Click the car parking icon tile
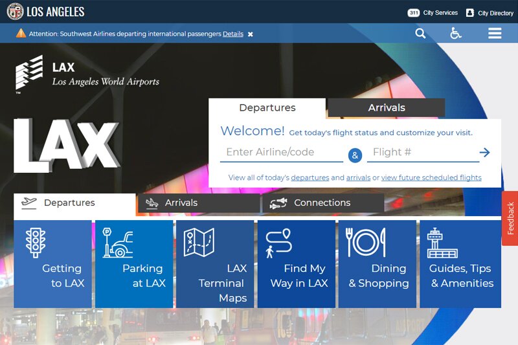Viewport: 518px width, 345px height. click(x=118, y=243)
